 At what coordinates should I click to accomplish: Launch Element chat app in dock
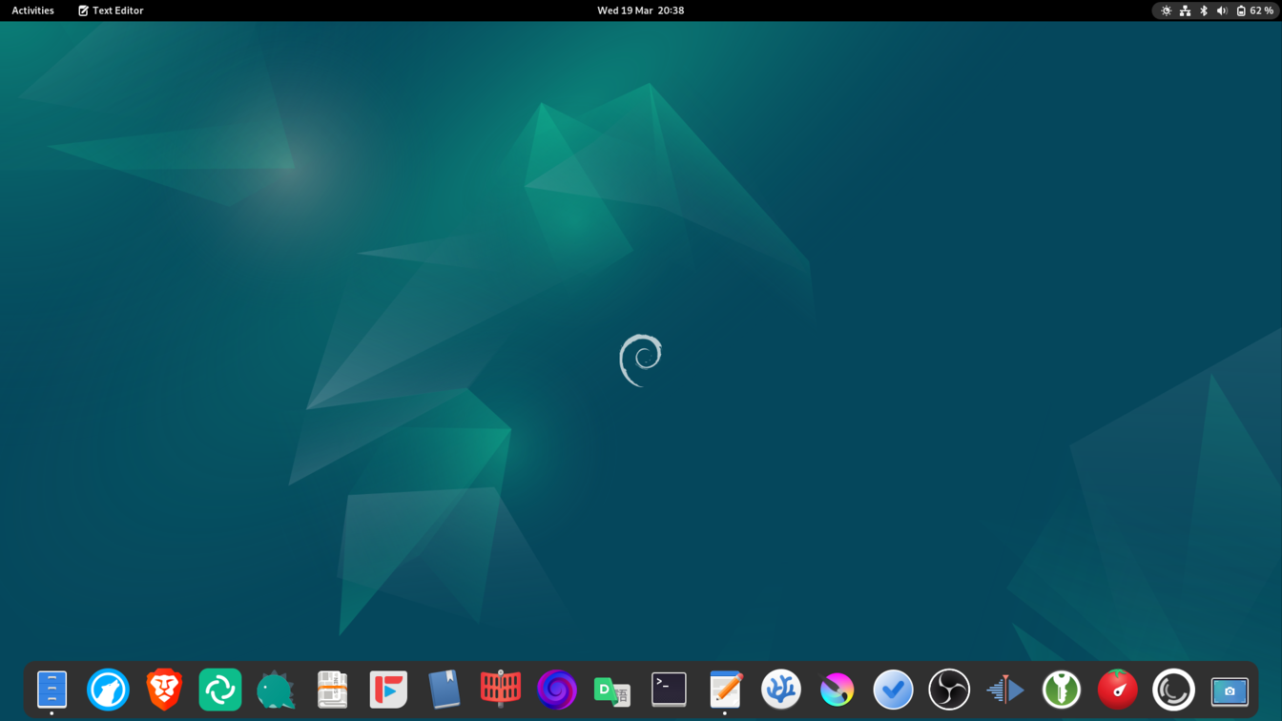coord(220,689)
